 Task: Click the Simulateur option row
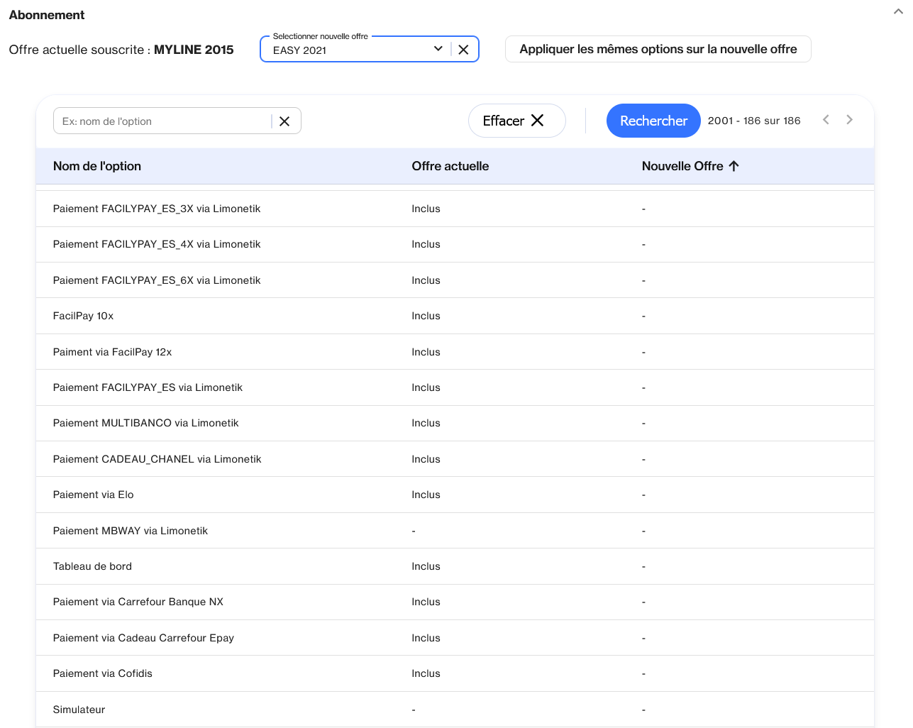(79, 710)
